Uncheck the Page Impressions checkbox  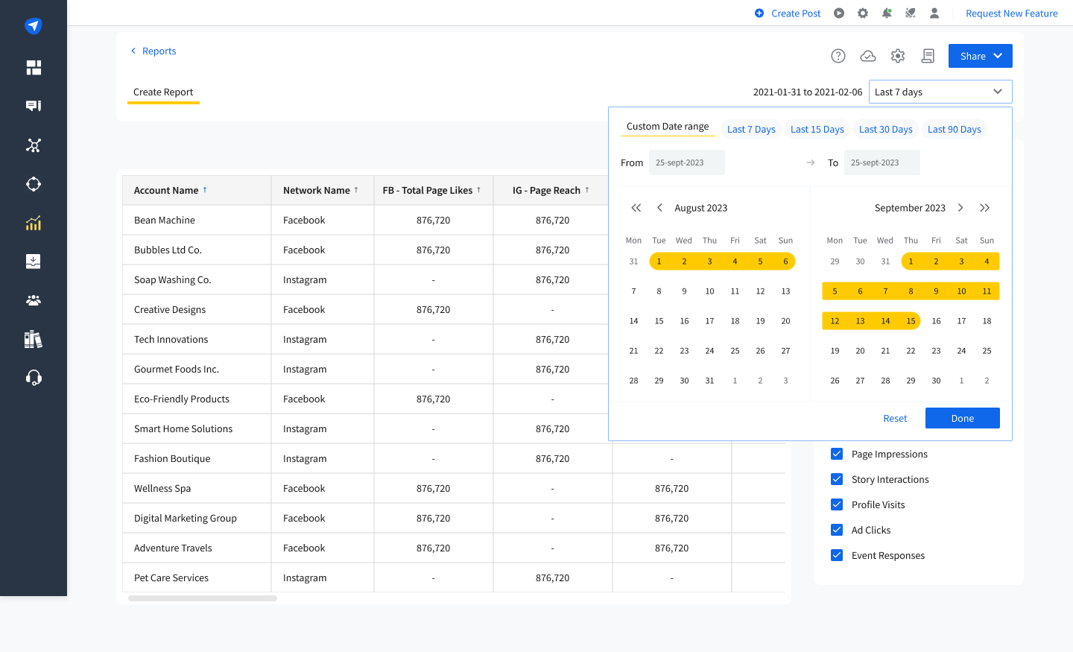[837, 454]
